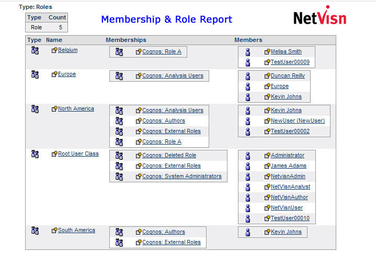
Task: Open James Adams member link
Action: (x=289, y=166)
